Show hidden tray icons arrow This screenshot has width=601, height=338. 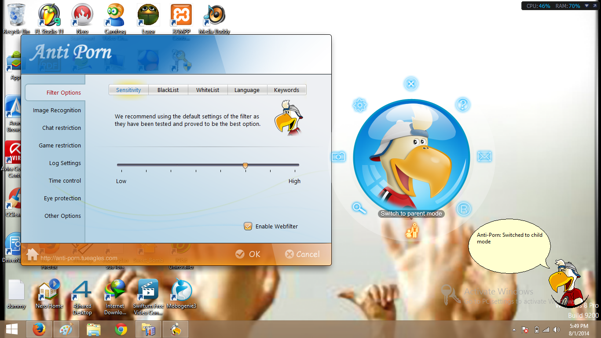pos(514,330)
